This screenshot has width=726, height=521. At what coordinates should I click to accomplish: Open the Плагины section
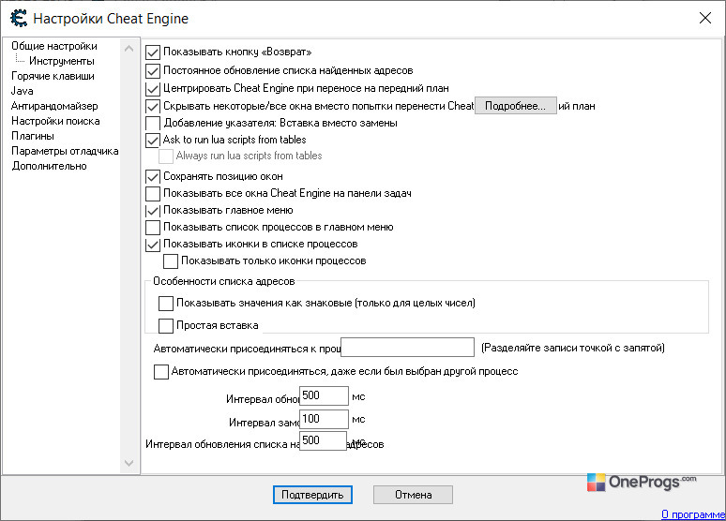[x=33, y=136]
